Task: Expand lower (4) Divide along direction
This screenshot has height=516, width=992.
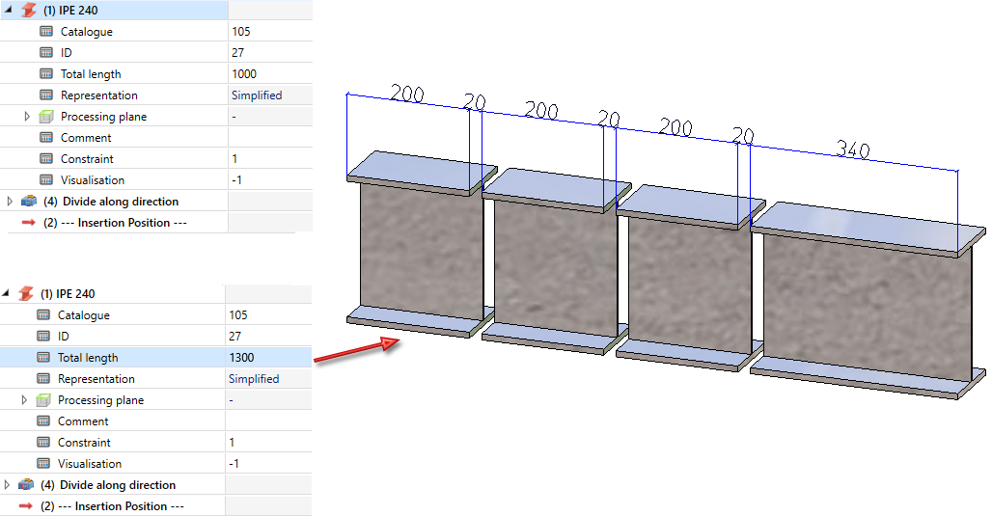Action: click(7, 484)
